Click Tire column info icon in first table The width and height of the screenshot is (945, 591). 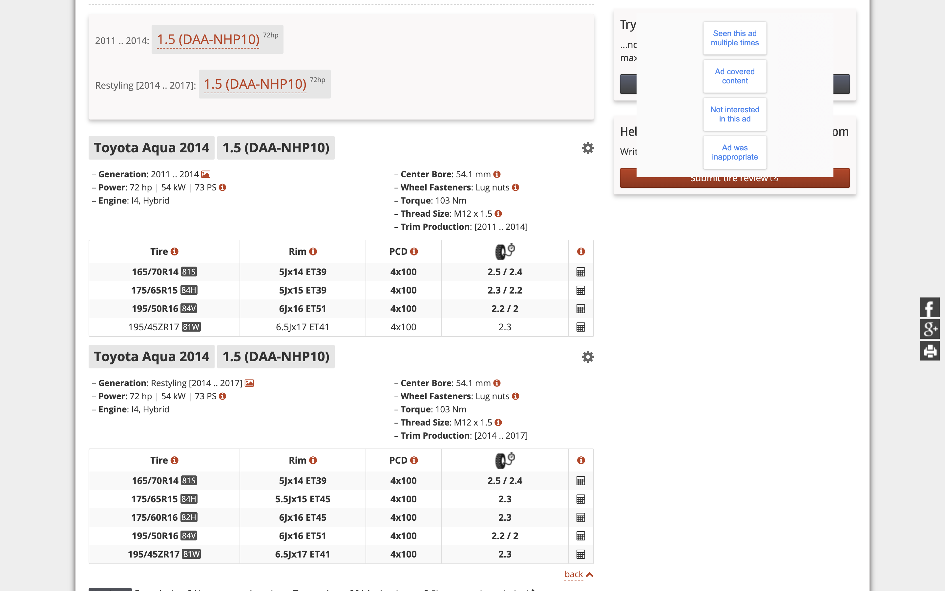175,252
